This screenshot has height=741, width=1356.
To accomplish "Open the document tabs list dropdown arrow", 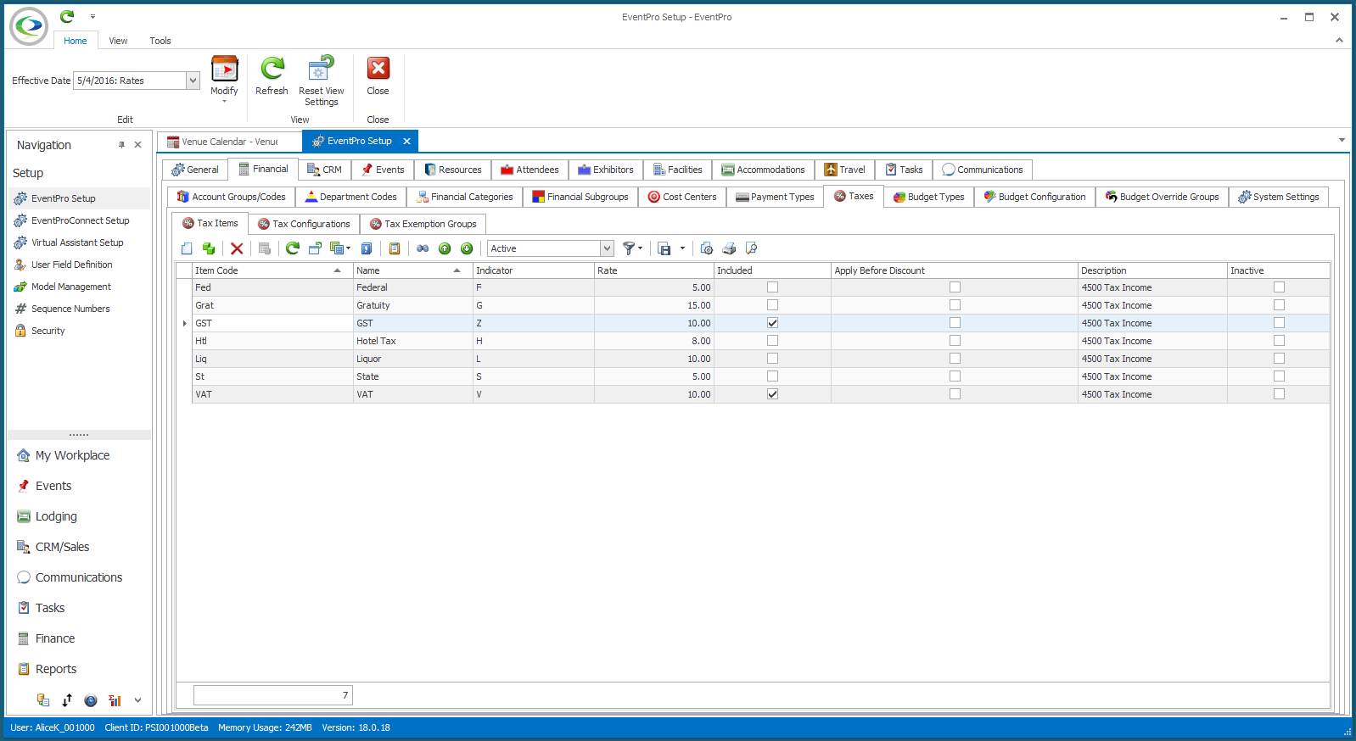I will point(1342,140).
